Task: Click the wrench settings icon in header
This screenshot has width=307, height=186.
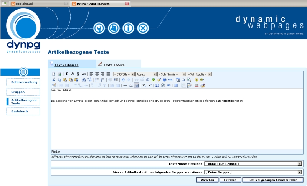Action: (x=99, y=28)
